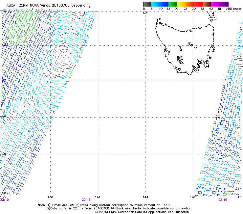The width and height of the screenshot is (243, 214).
Task: Click the "NOAA/NESDIS/Center for Satellite Applications and Research" credit
Action: (x=142, y=212)
